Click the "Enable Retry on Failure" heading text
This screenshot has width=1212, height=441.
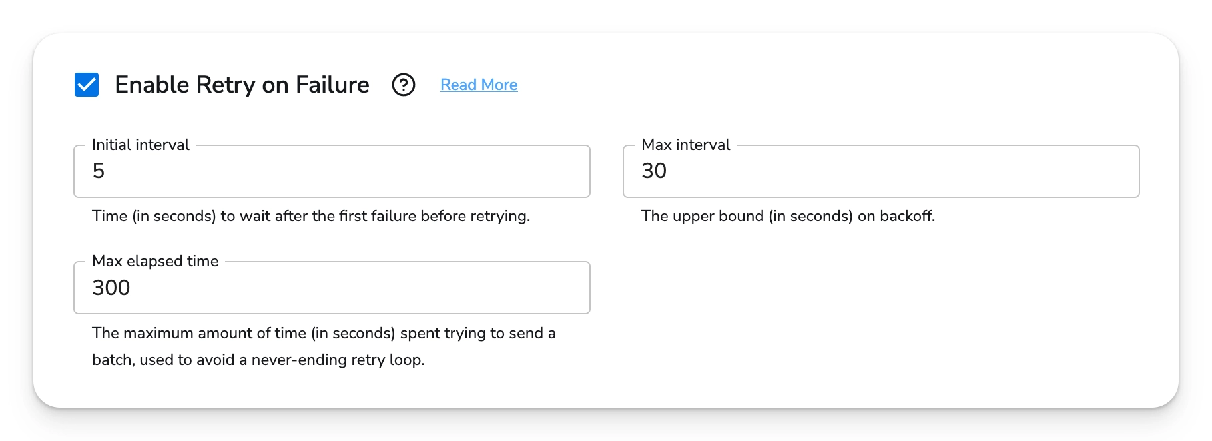(x=242, y=85)
